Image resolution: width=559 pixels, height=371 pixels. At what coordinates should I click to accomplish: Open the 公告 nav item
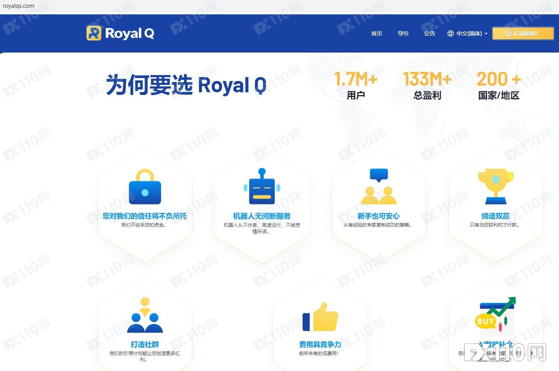[x=430, y=33]
